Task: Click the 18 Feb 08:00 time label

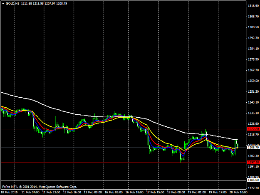Action: point(176,193)
